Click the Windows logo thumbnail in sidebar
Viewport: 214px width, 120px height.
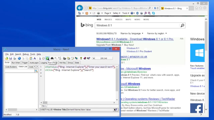[x=197, y=53]
